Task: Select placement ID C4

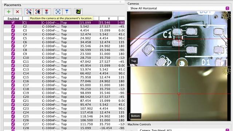Action: [x=25, y=34]
